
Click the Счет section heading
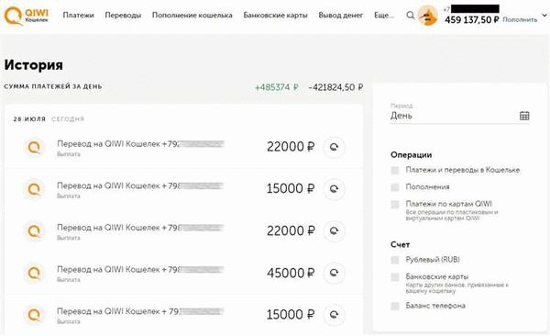click(401, 244)
